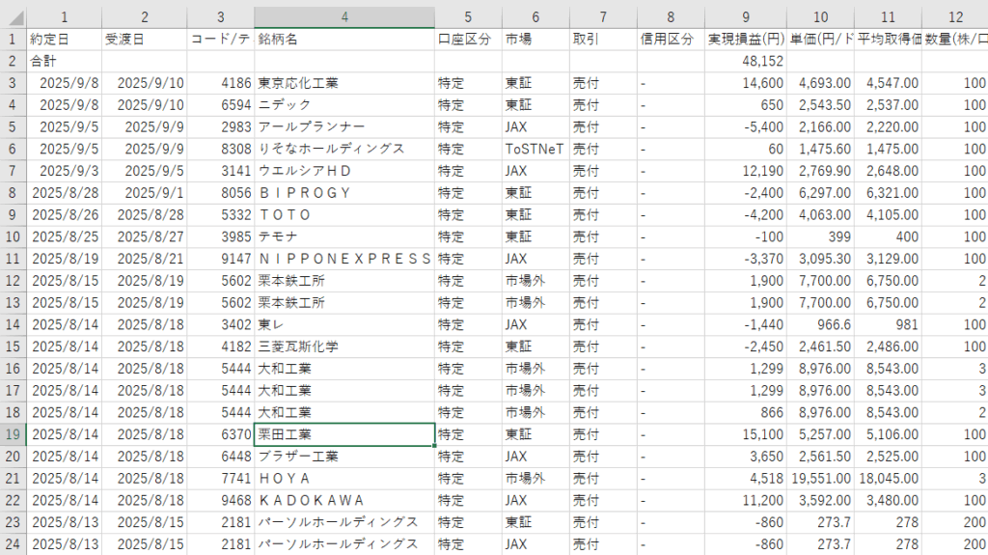Screen dimensions: 988x555
Task: Click the 銘柄名 header cell
Action: [344, 40]
